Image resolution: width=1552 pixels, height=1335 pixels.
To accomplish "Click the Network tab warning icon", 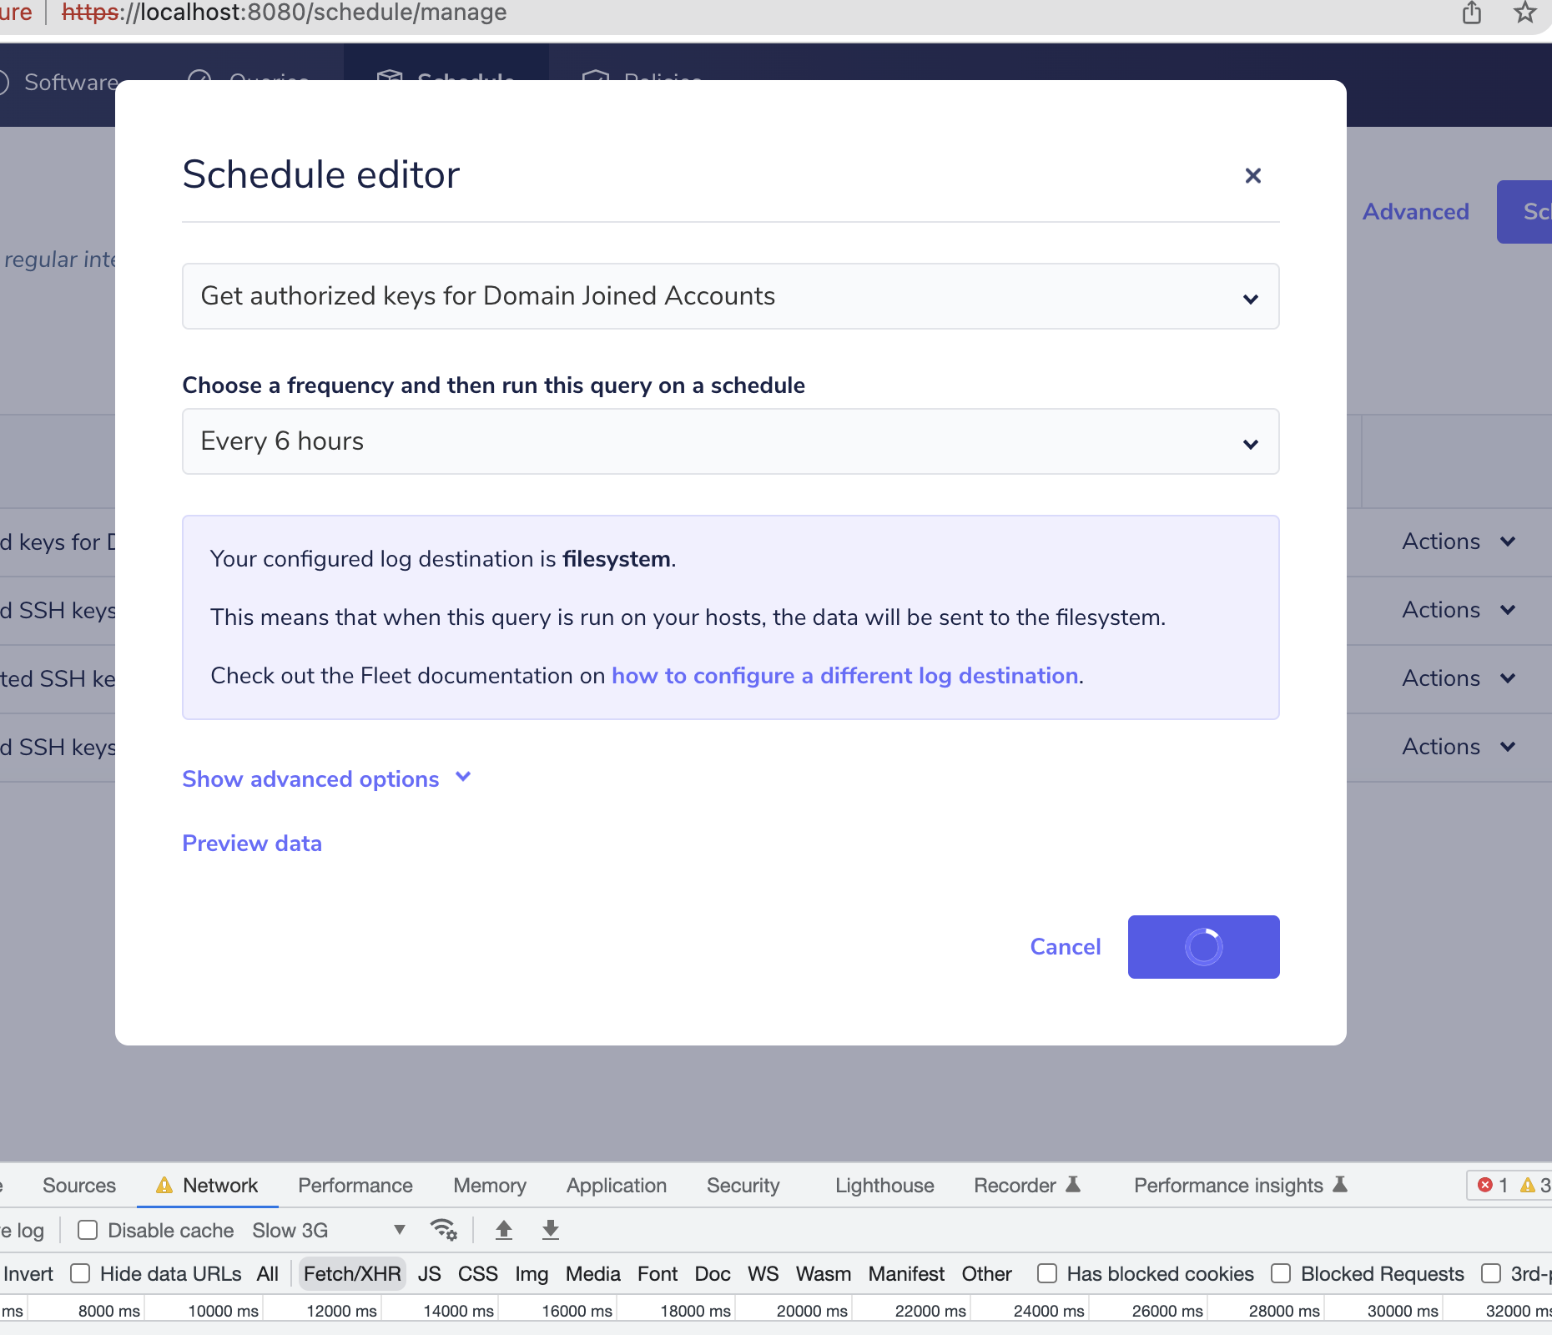I will (164, 1185).
